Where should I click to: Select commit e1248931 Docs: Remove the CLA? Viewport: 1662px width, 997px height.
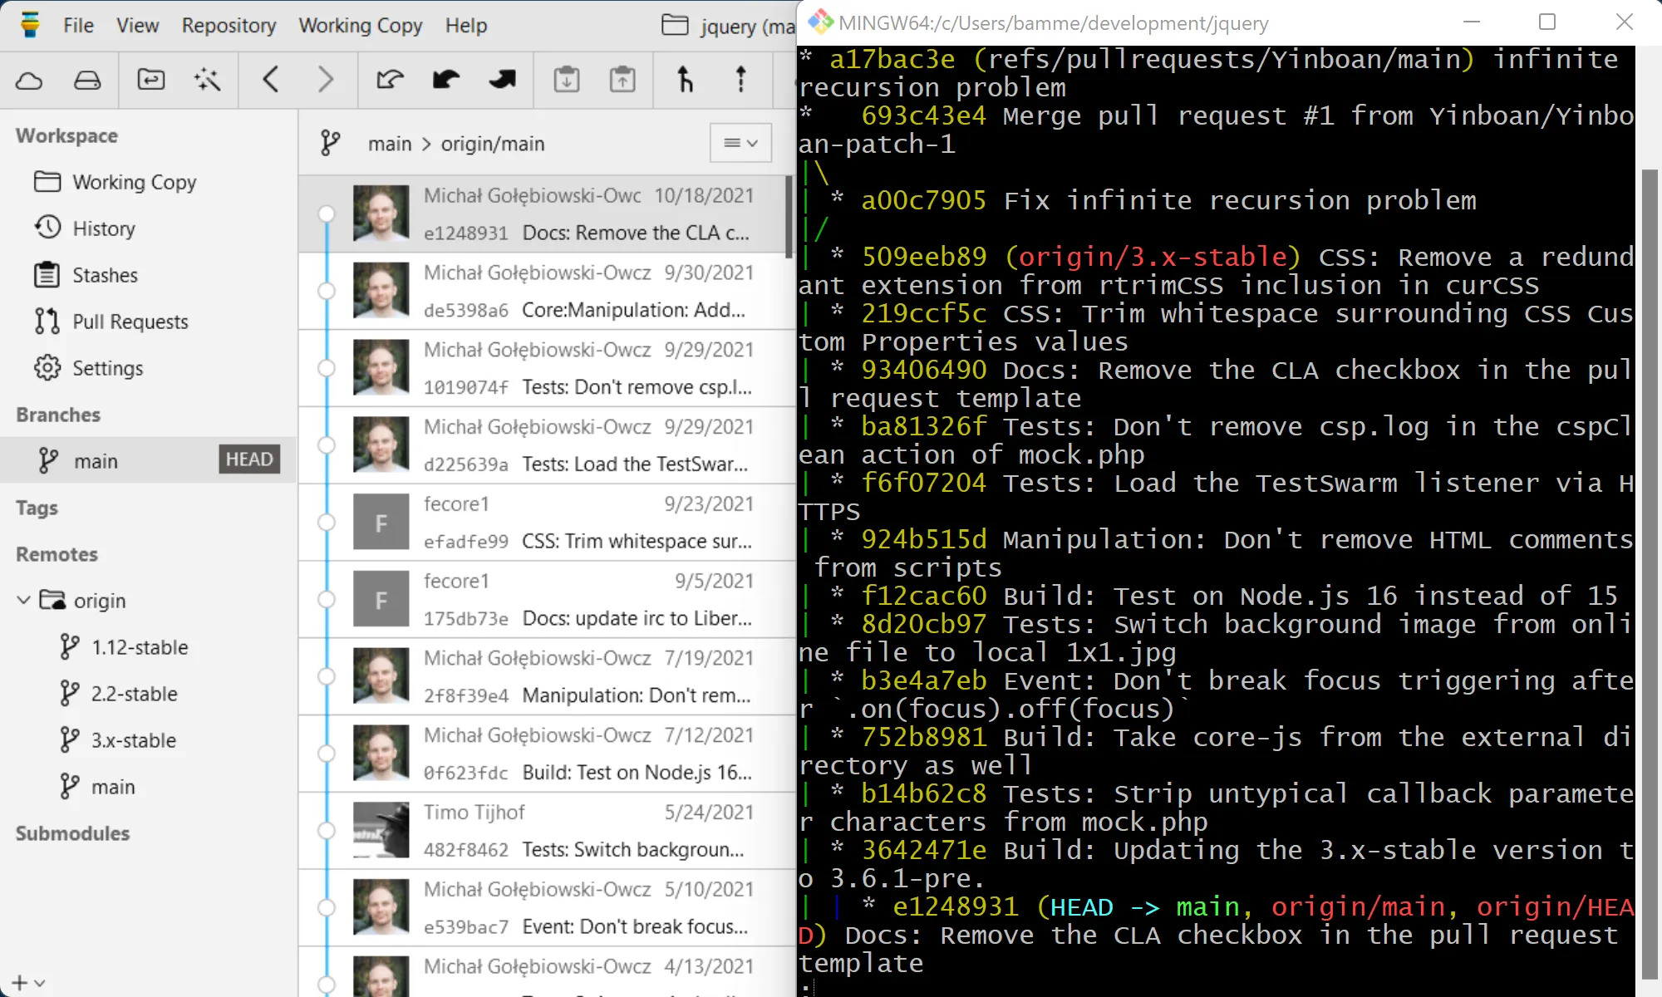542,214
